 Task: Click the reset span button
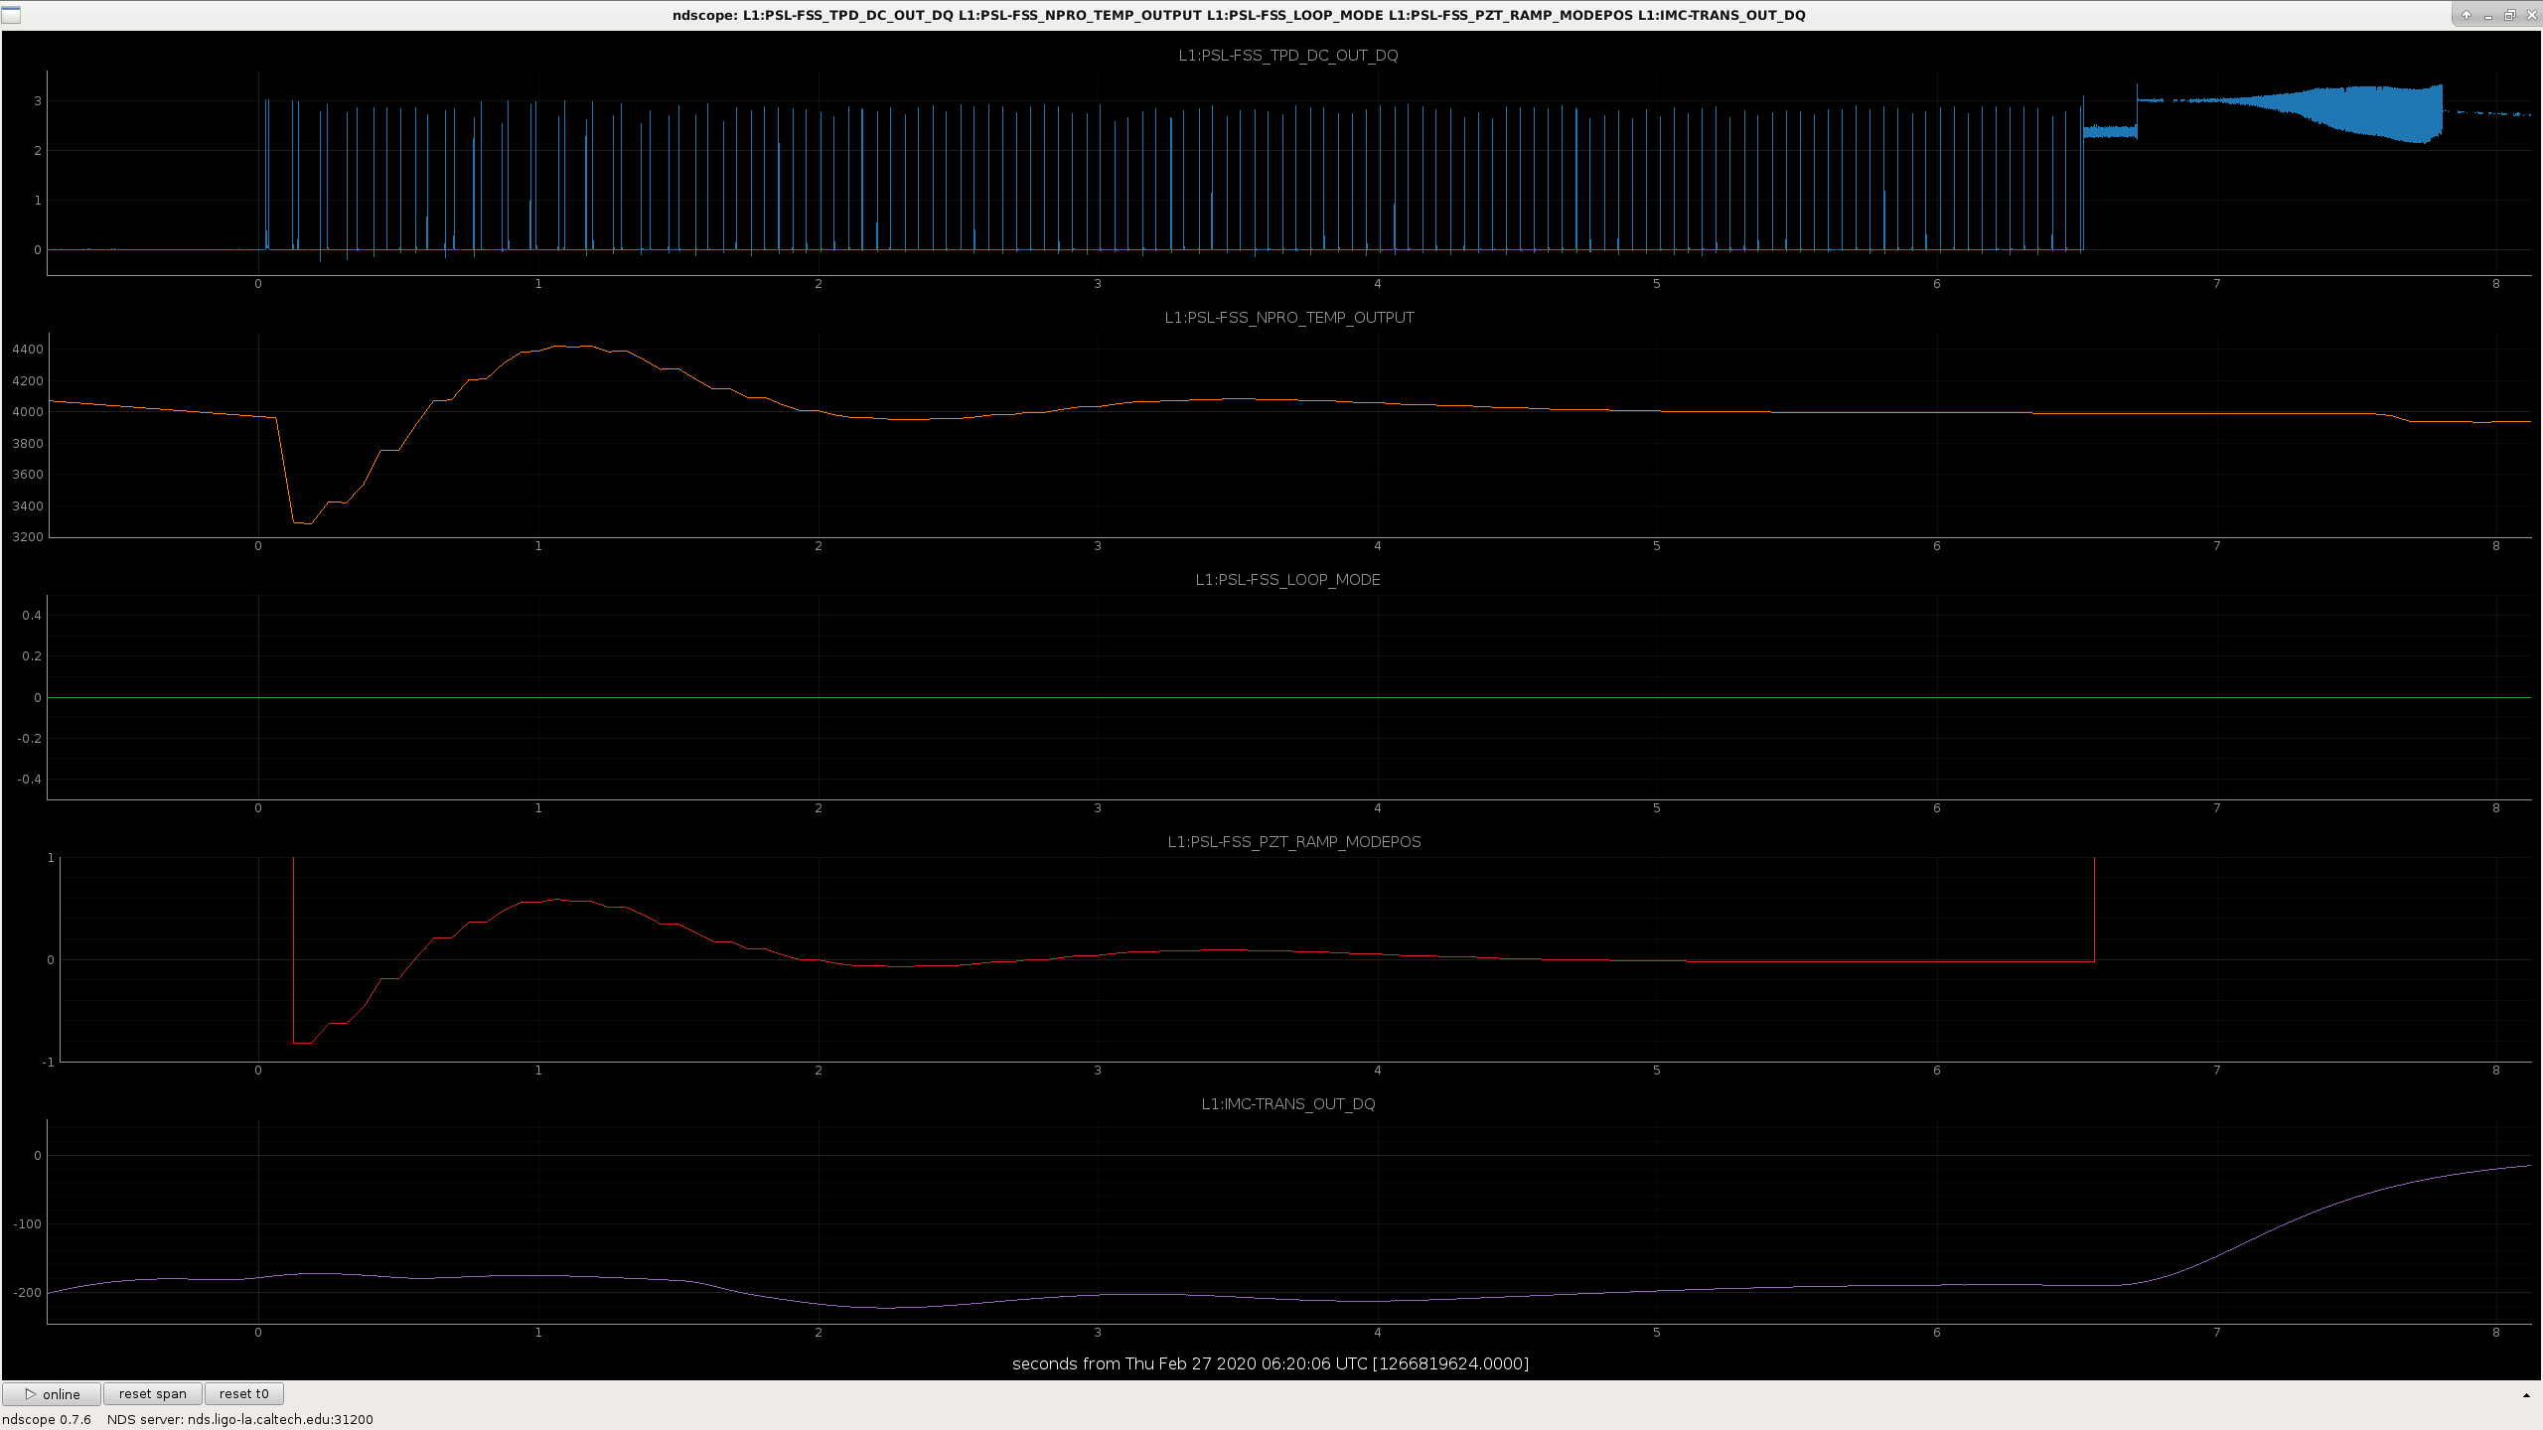(153, 1393)
